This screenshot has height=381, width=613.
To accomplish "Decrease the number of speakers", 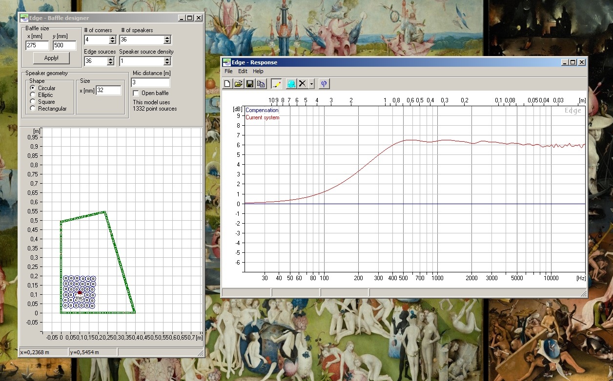I will 167,42.
